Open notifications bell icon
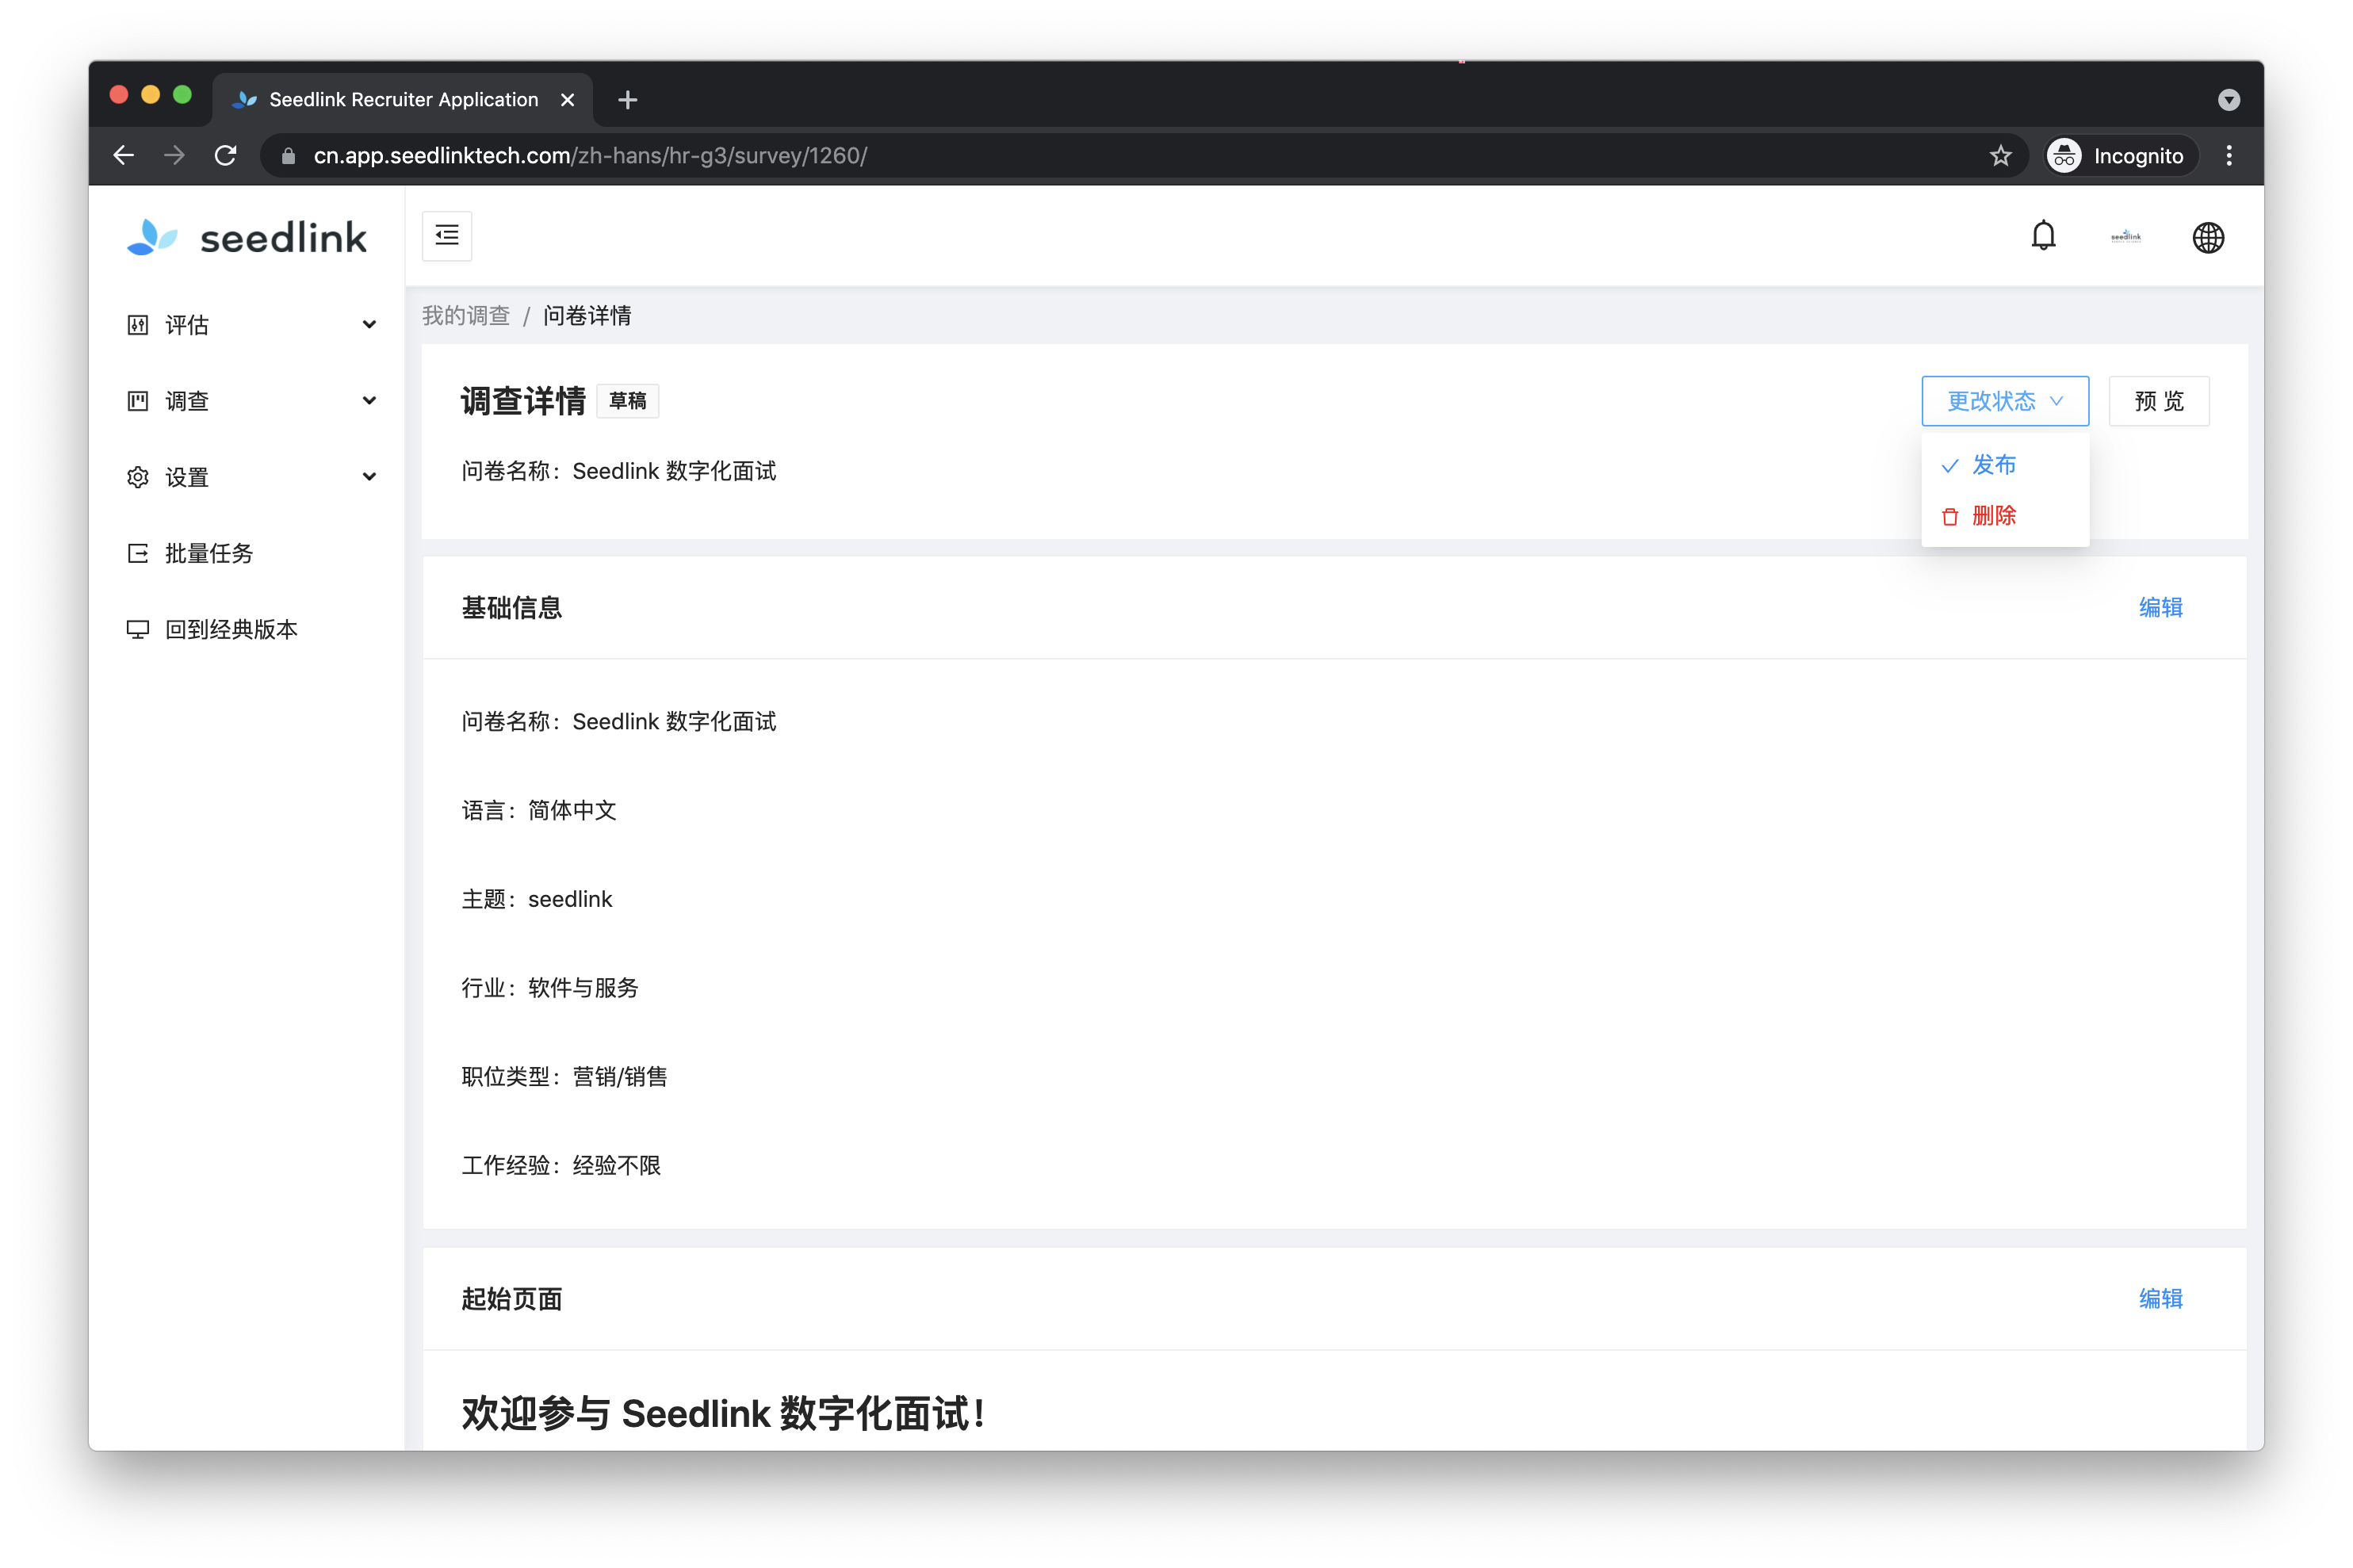 point(2042,237)
